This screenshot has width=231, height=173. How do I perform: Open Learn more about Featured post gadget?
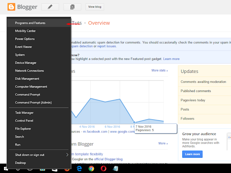(171, 59)
